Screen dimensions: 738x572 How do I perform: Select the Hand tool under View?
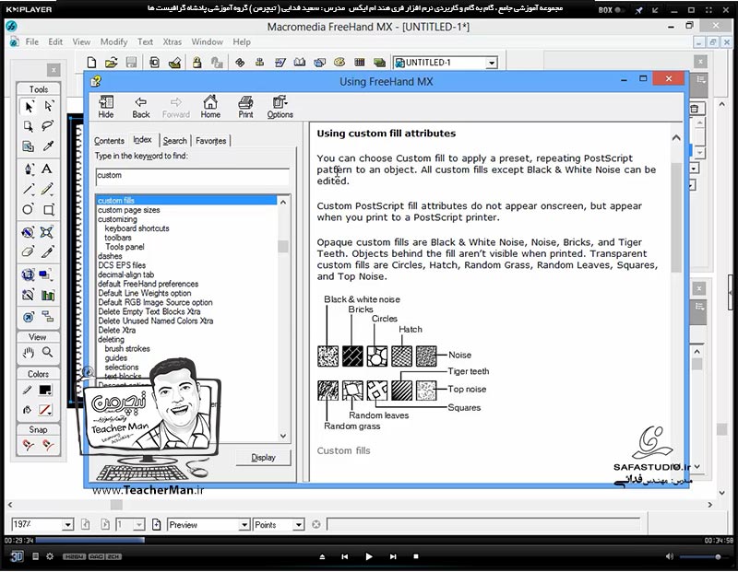(29, 353)
